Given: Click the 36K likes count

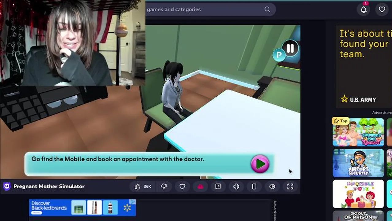Looking at the screenshot, I should (147, 186).
